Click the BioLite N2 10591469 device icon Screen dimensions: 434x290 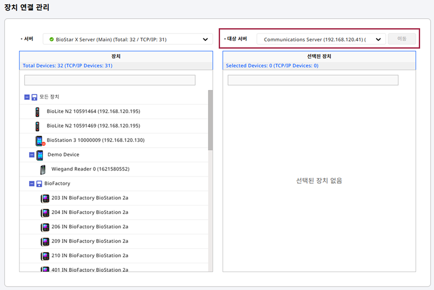(37, 126)
